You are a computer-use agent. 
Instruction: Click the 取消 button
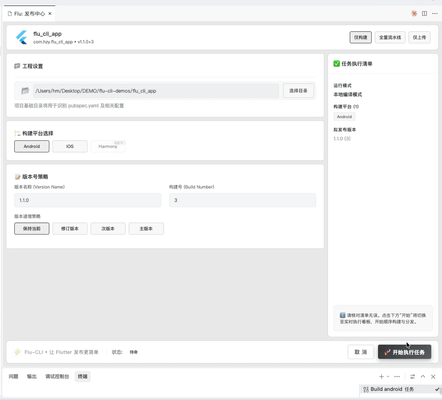coord(361,352)
